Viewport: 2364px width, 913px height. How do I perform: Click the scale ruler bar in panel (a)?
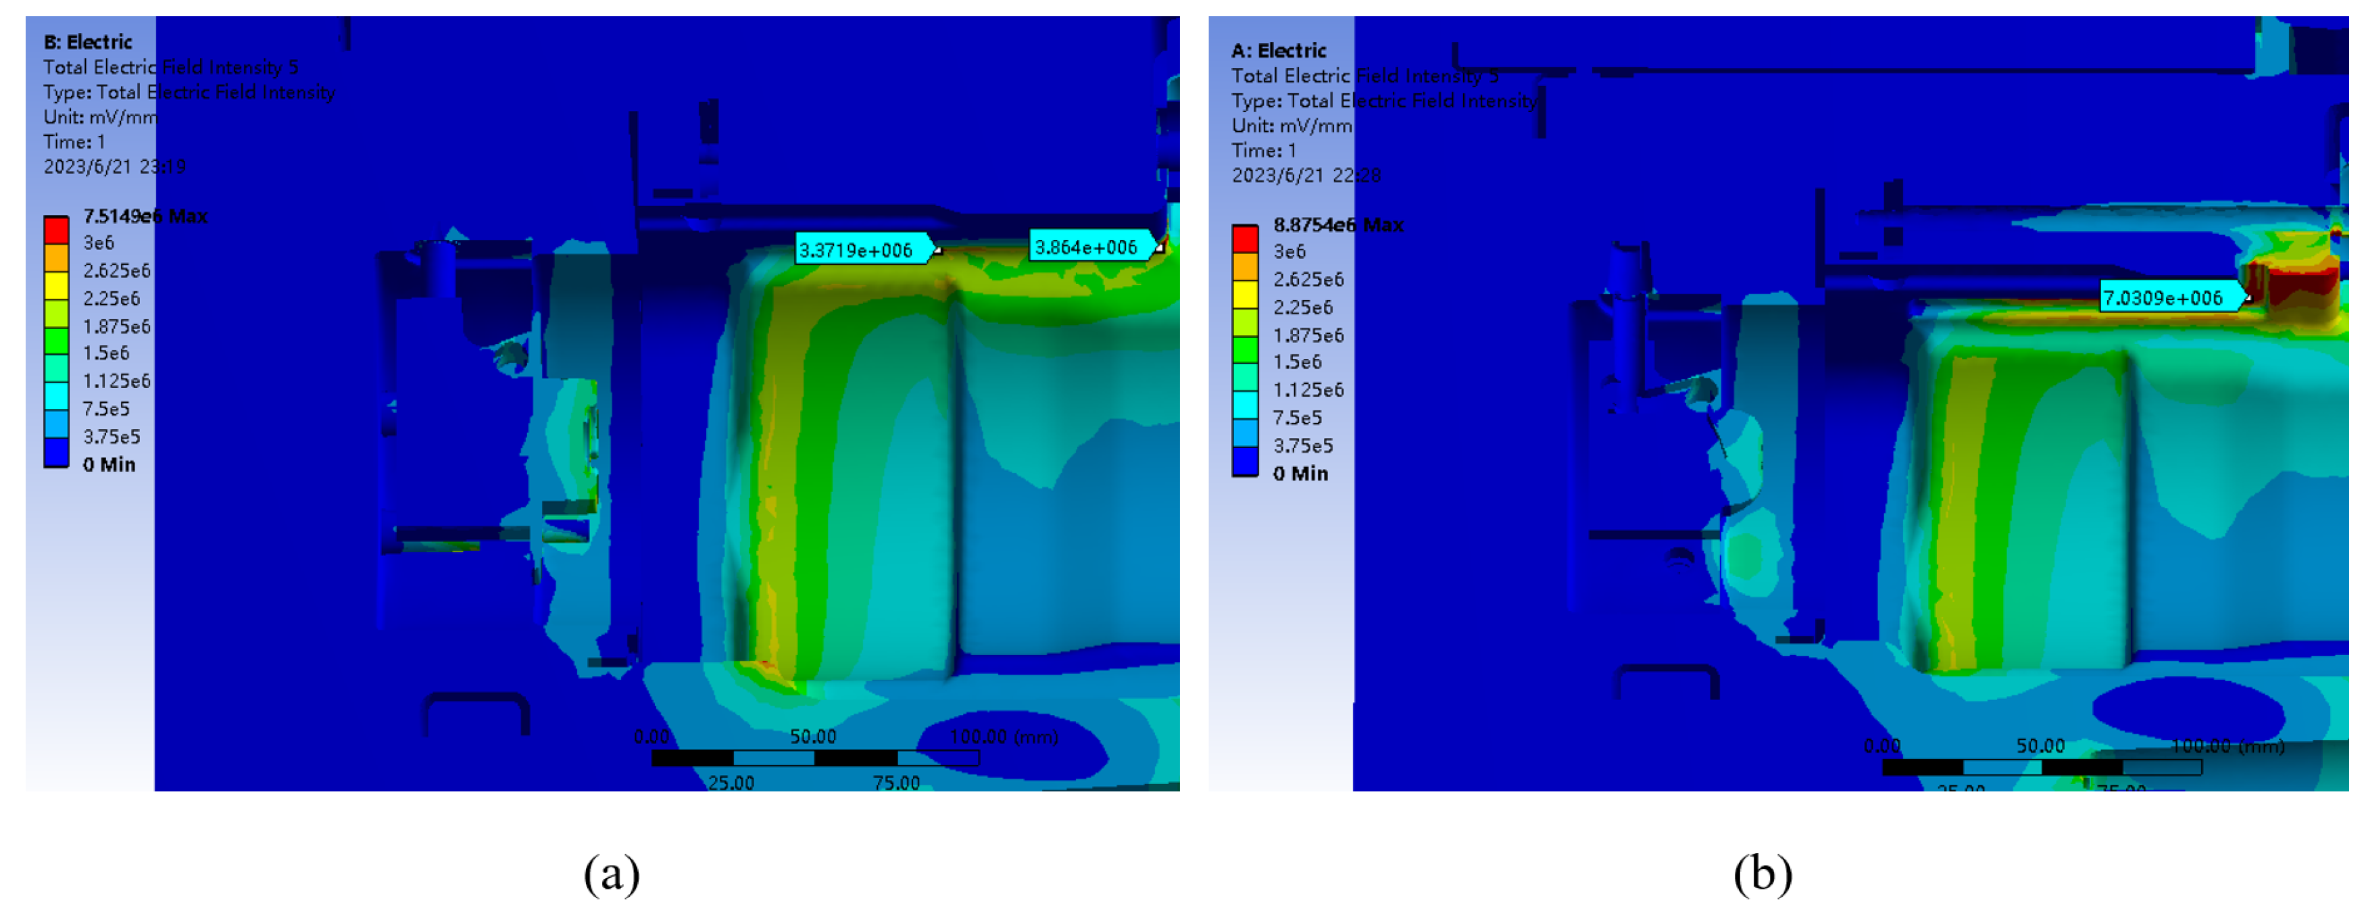pos(815,758)
